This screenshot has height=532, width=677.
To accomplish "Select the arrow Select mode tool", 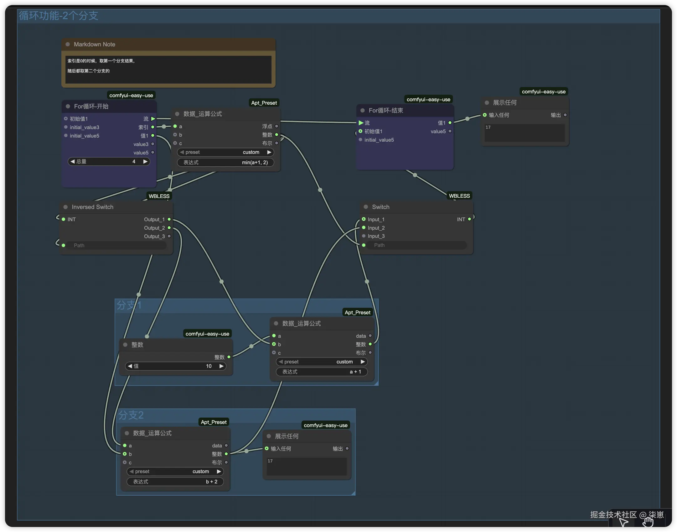I will (x=623, y=522).
